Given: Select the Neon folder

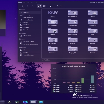Looking at the screenshot, I should tap(93, 40).
